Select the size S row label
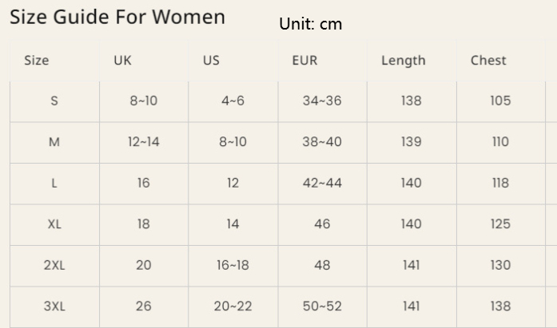Screen dimensions: 557x328 click(54, 101)
